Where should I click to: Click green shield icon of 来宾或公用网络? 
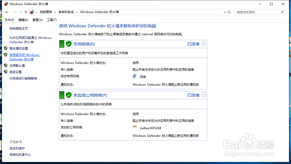click(x=69, y=95)
